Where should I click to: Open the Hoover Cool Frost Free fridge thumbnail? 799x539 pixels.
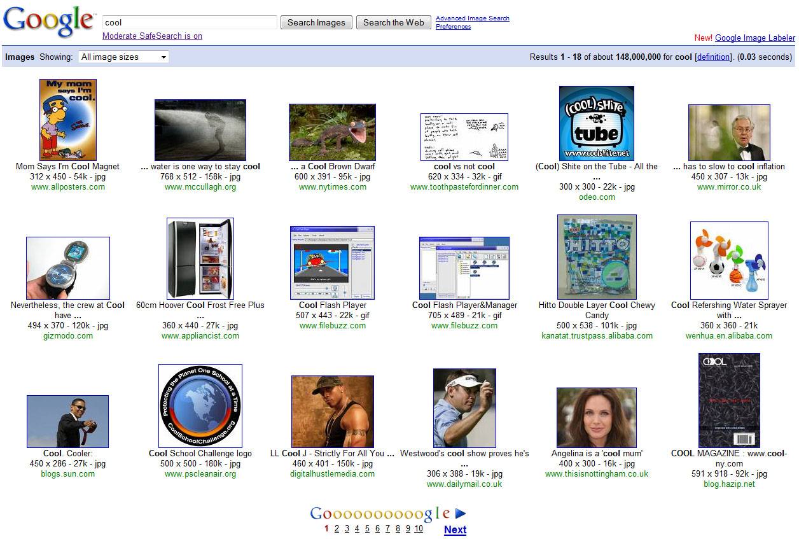[200, 259]
